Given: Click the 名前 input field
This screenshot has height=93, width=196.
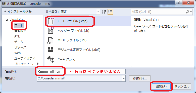Looking at the screenshot, I should click(81, 71).
